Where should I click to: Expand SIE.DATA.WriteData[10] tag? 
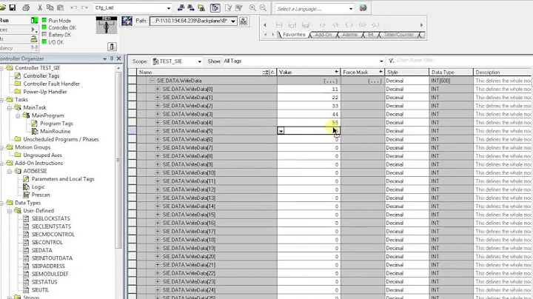click(158, 172)
